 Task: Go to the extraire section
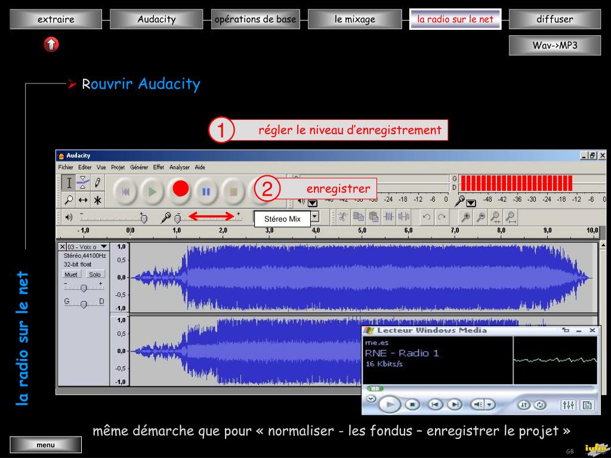pyautogui.click(x=55, y=19)
